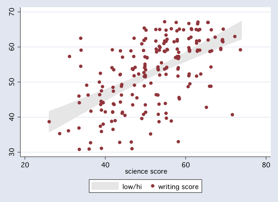This screenshot has width=278, height=202.
Task: Click the y-axis label 50
Action: (x=12, y=82)
